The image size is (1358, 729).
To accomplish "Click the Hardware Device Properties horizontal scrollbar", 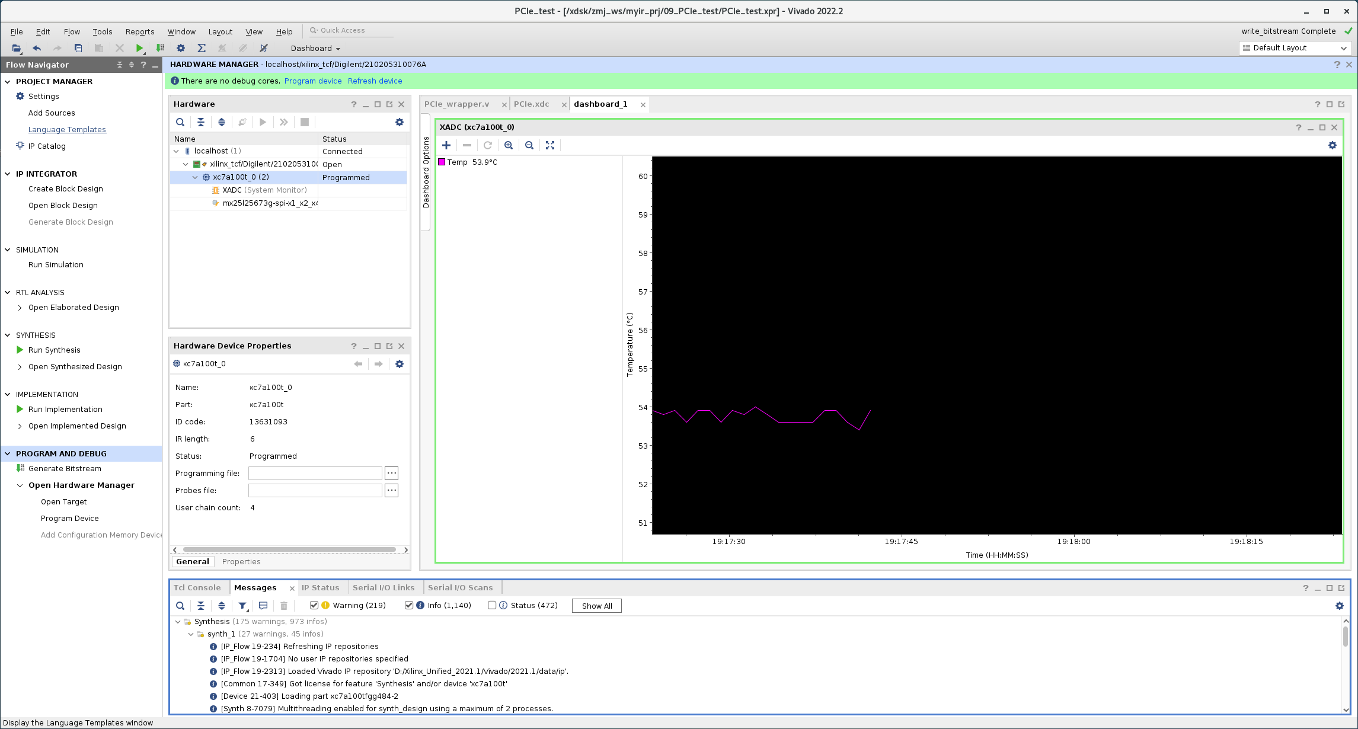I will pos(289,549).
